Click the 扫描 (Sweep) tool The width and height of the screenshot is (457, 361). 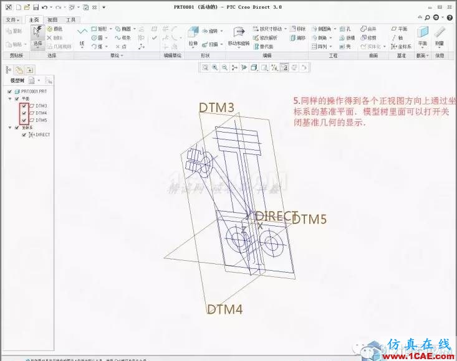(211, 44)
